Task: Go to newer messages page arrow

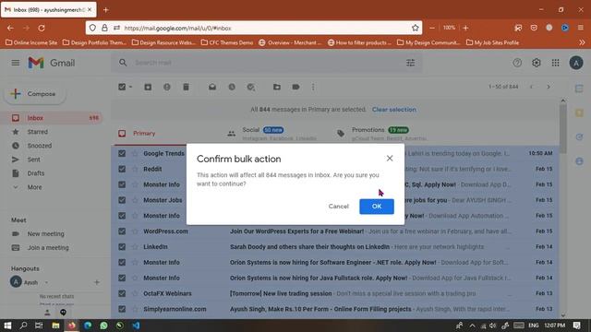Action: tap(531, 87)
